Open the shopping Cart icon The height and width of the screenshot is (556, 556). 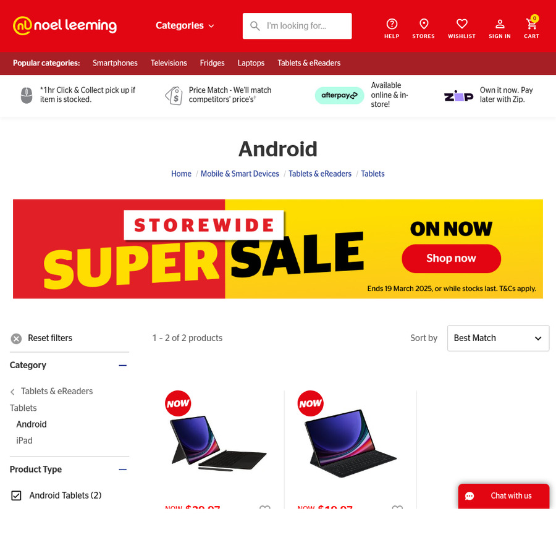531,24
